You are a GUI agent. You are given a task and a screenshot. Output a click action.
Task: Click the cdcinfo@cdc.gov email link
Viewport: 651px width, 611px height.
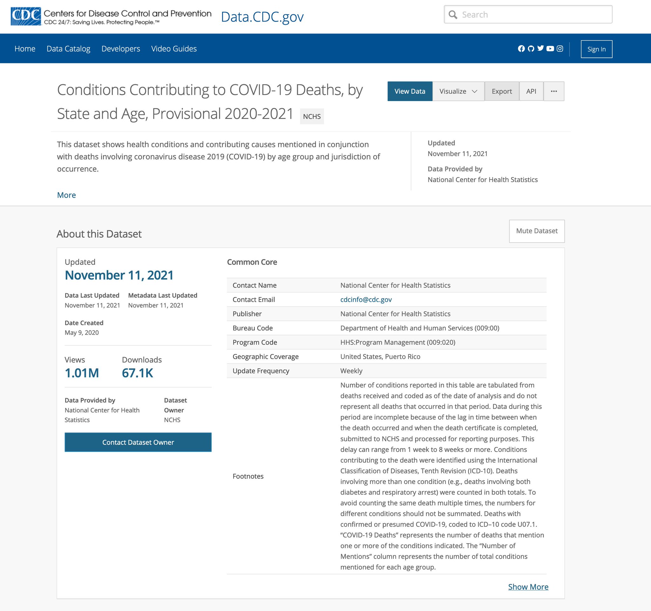coord(366,299)
